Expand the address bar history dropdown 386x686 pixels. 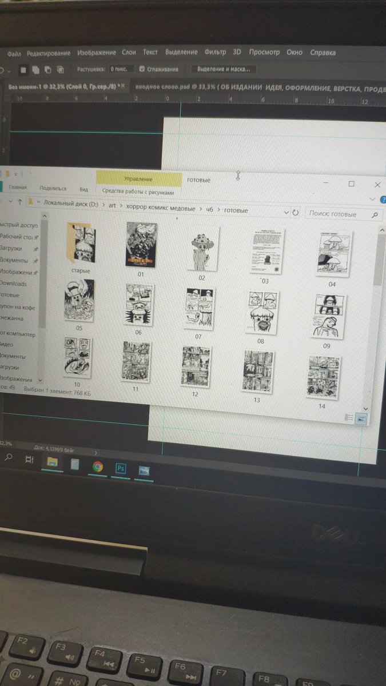[x=286, y=212]
